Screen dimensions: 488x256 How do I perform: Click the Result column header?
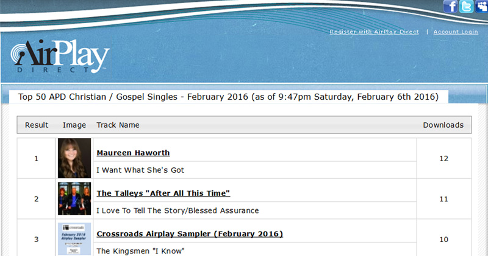click(37, 125)
